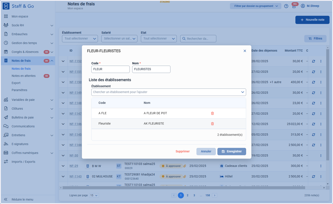Open the three-dot menu for 313,00 € row
This screenshot has width=333, height=204.
click(321, 135)
